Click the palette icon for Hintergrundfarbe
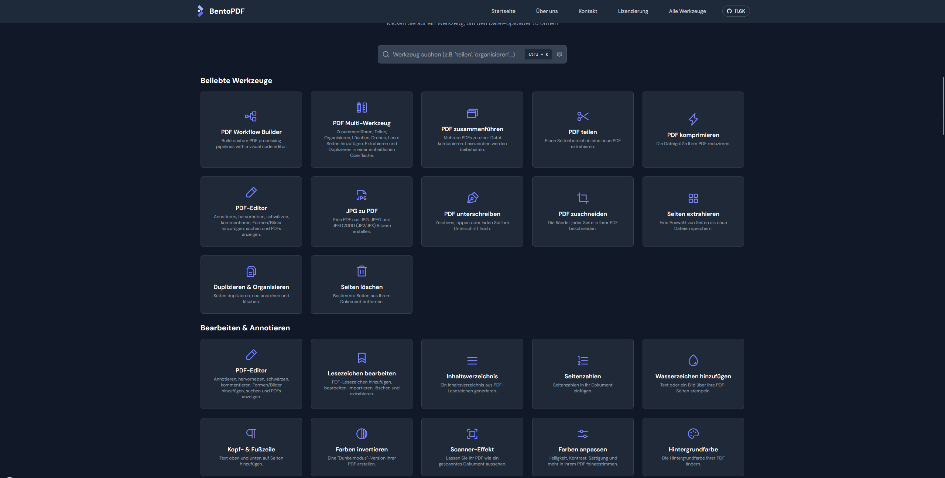Screen dimensions: 945x478 tap(693, 434)
